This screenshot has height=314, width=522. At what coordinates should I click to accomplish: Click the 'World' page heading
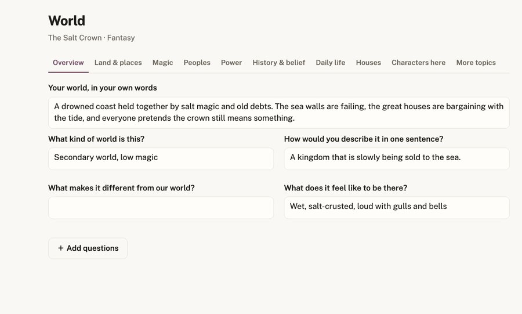[x=67, y=21]
